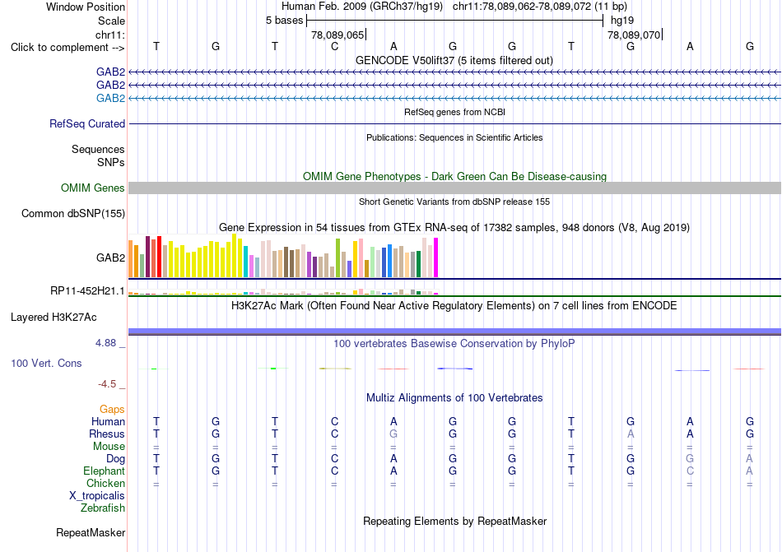Click the Rhesus species label
The width and height of the screenshot is (782, 552).
(107, 434)
